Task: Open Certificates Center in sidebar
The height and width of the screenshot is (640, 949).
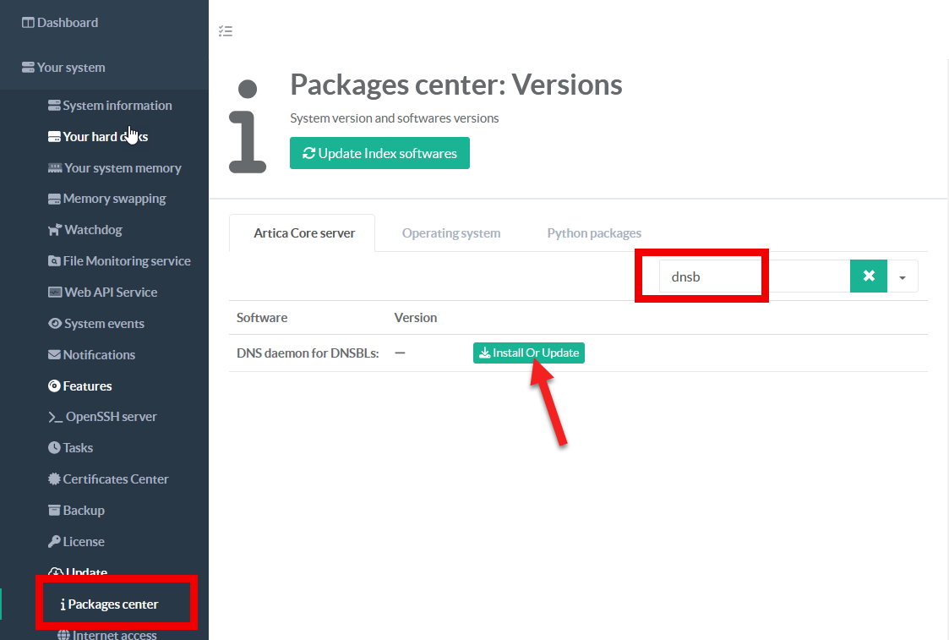Action: coord(115,479)
